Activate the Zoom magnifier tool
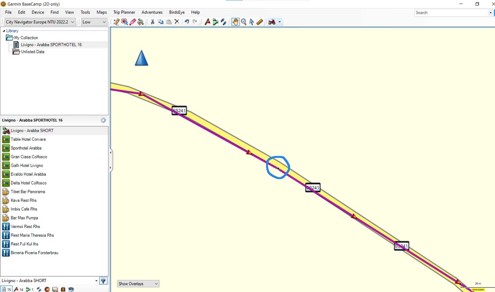495x292 pixels. (244, 22)
